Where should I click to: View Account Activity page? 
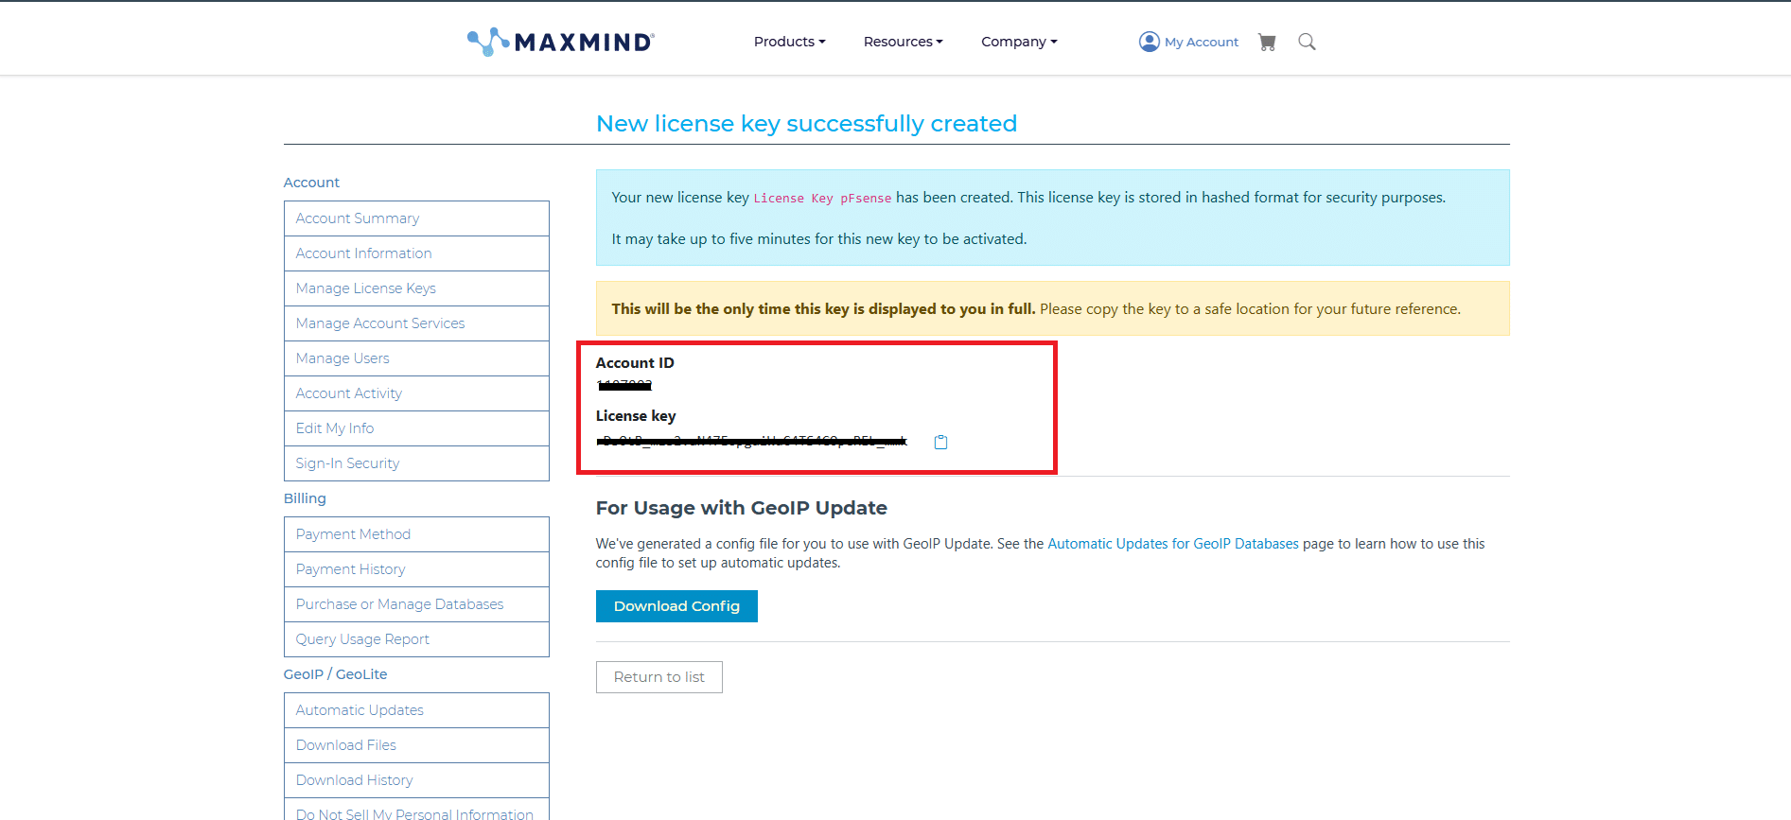pyautogui.click(x=416, y=393)
